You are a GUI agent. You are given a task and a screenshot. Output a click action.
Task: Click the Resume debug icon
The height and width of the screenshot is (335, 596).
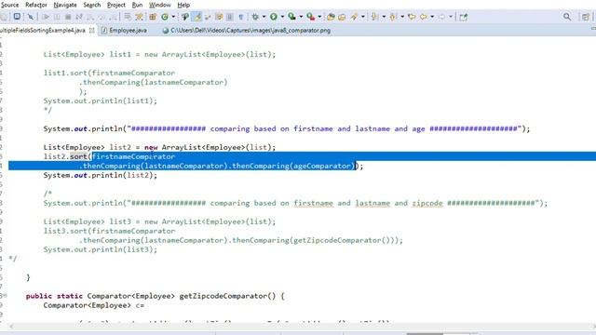(x=46, y=17)
